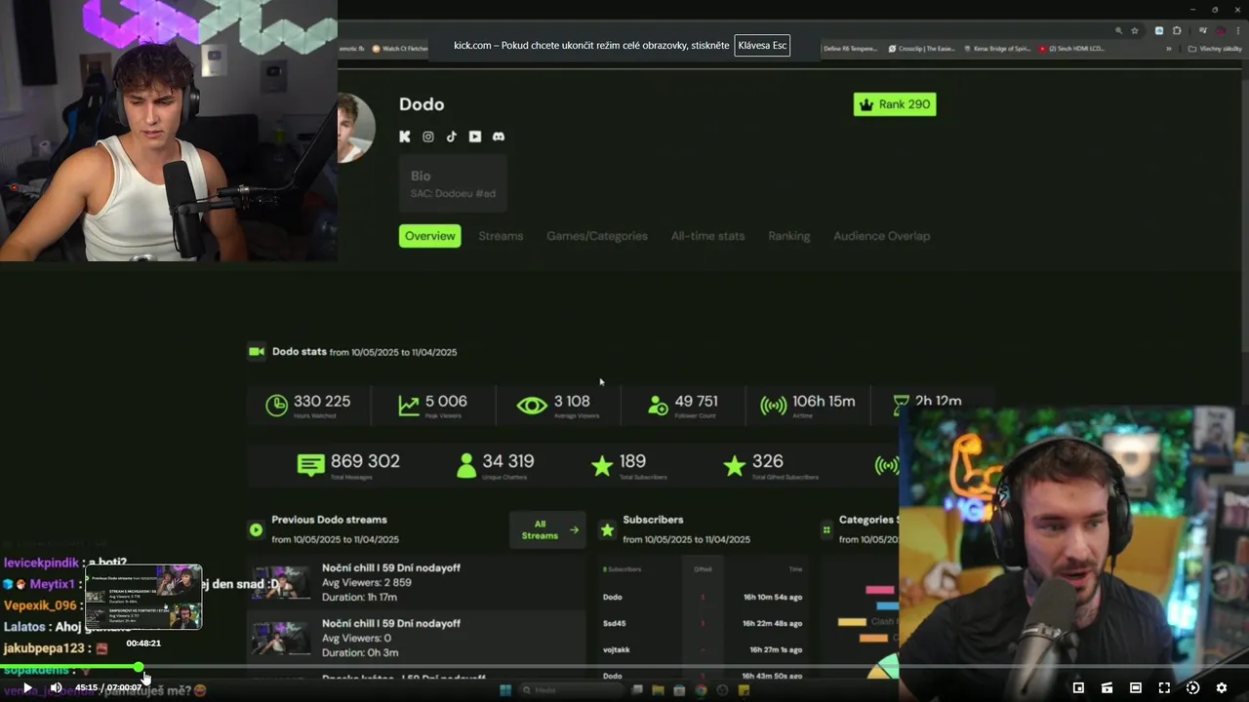Click the play icon beside Previous Dodo streams
This screenshot has width=1249, height=702.
[256, 529]
